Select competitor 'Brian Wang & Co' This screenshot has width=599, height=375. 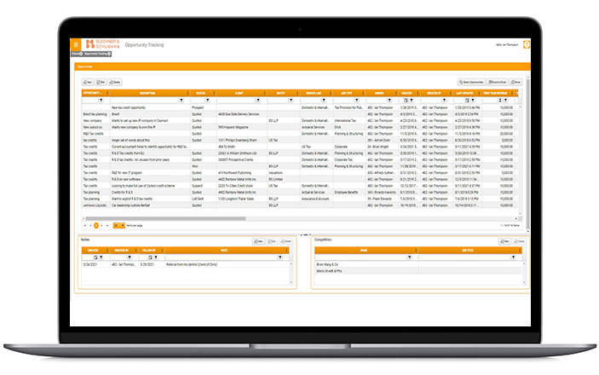[418, 264]
